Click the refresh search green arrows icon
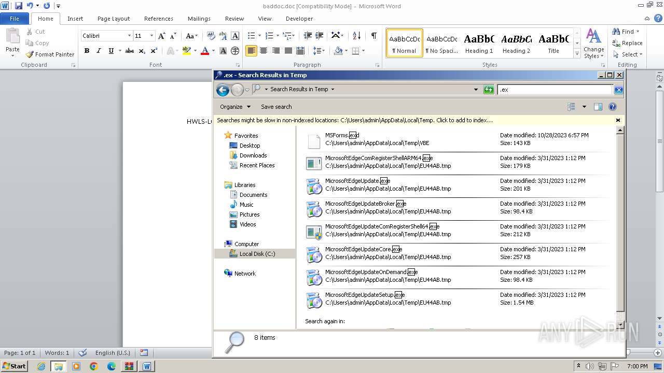Image resolution: width=664 pixels, height=373 pixels. (488, 90)
